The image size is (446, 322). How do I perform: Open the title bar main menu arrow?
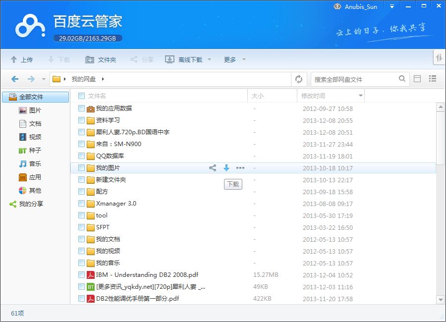392,6
